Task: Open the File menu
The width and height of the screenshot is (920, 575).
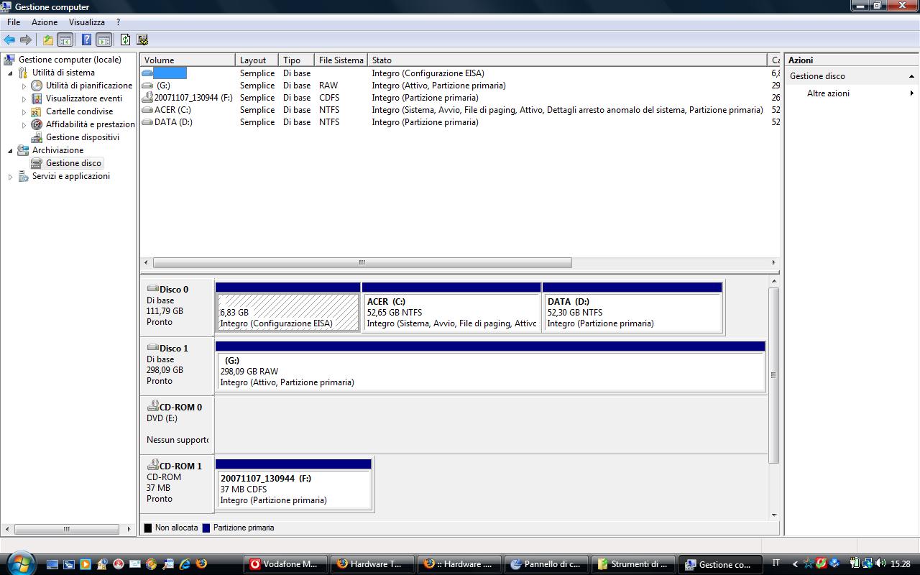Action: point(14,22)
